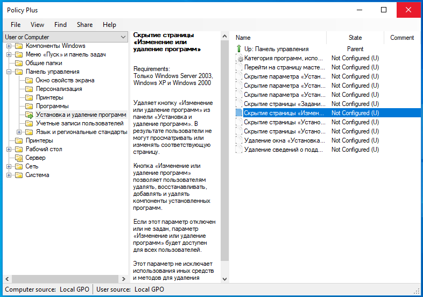Click the Система folder icon
Image resolution: width=423 pixels, height=297 pixels.
click(x=19, y=175)
